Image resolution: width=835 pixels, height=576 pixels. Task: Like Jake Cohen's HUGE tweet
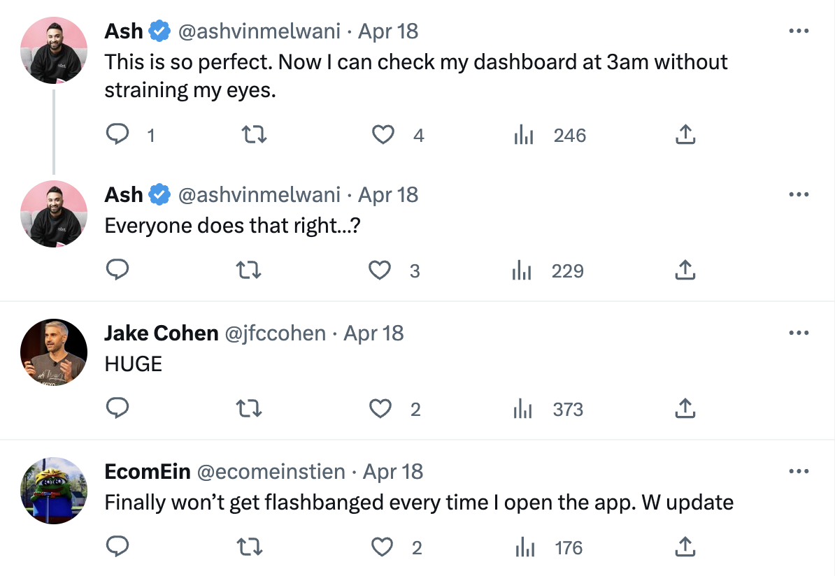pos(380,408)
